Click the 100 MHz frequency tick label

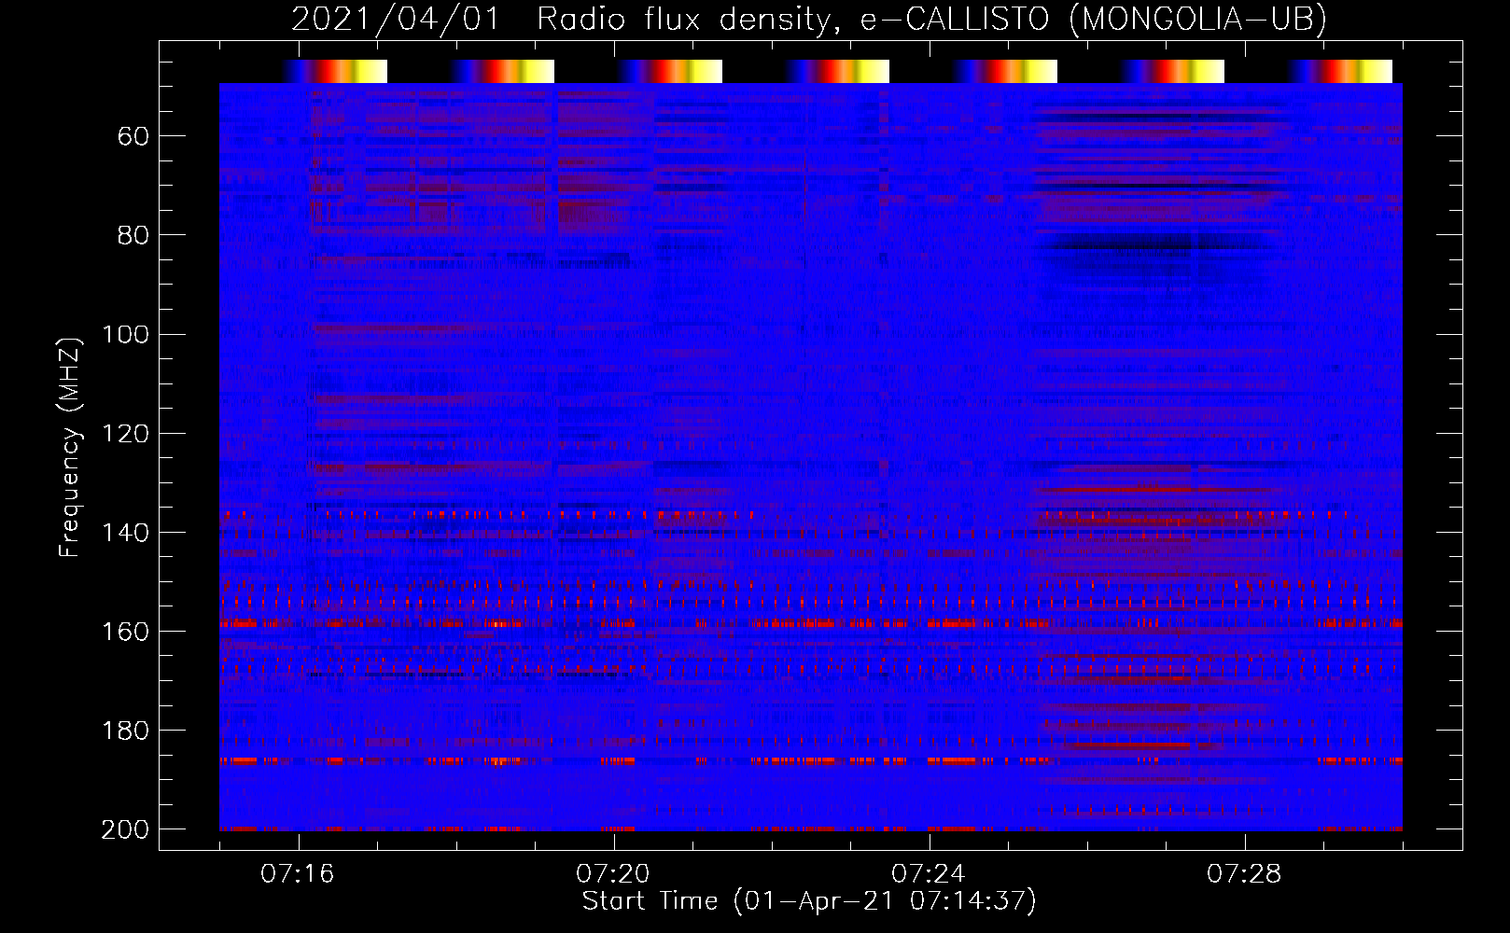[126, 334]
